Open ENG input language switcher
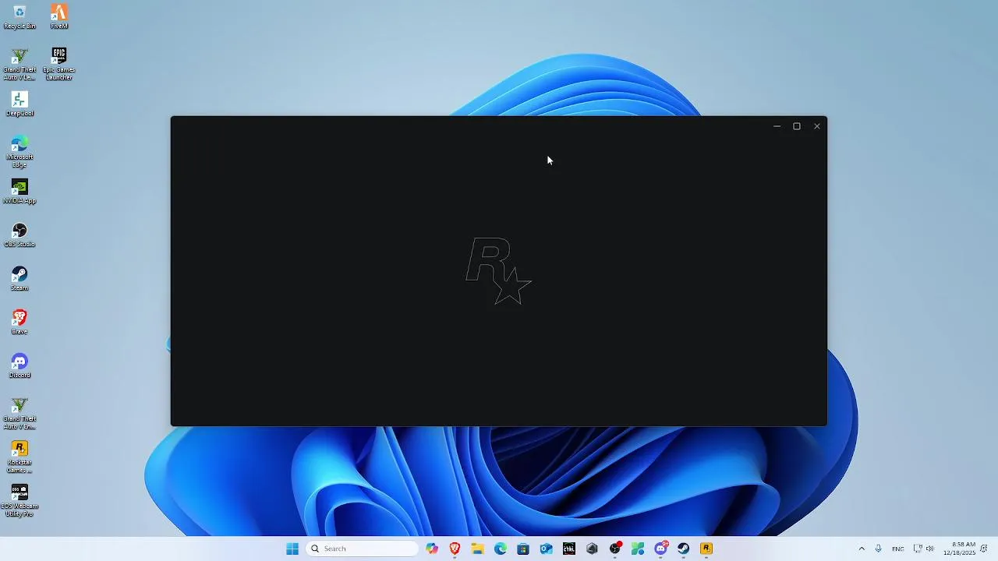998x561 pixels. pos(898,549)
